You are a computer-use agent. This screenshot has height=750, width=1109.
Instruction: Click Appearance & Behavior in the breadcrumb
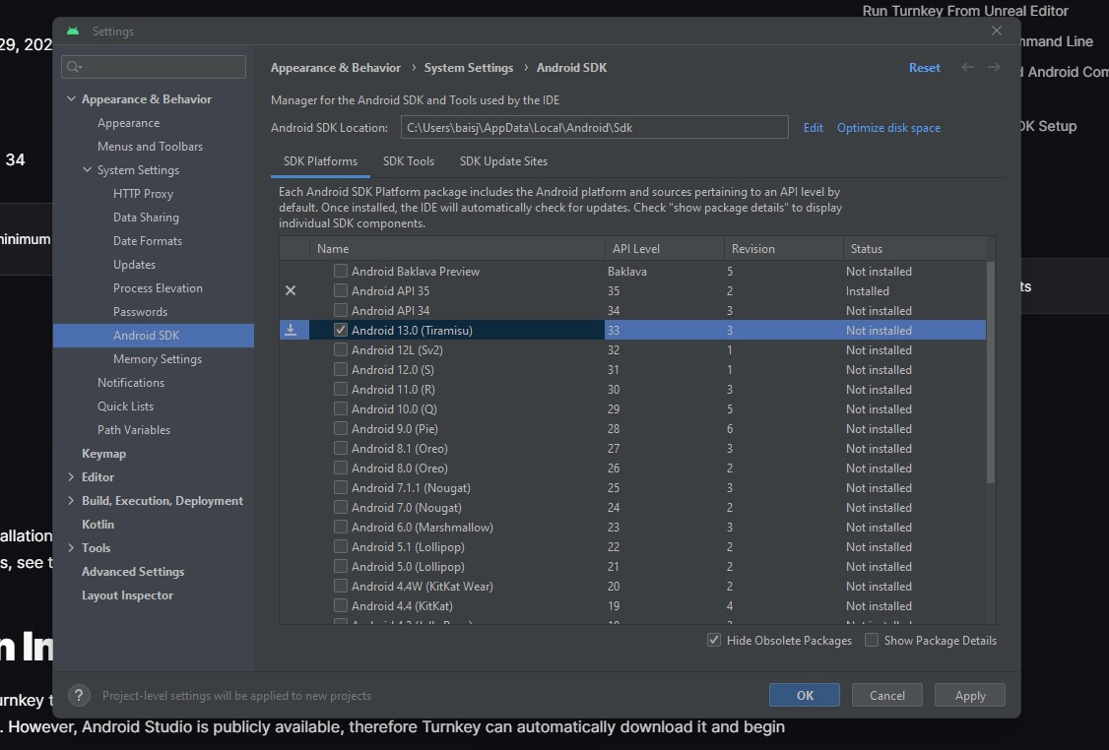pyautogui.click(x=336, y=68)
